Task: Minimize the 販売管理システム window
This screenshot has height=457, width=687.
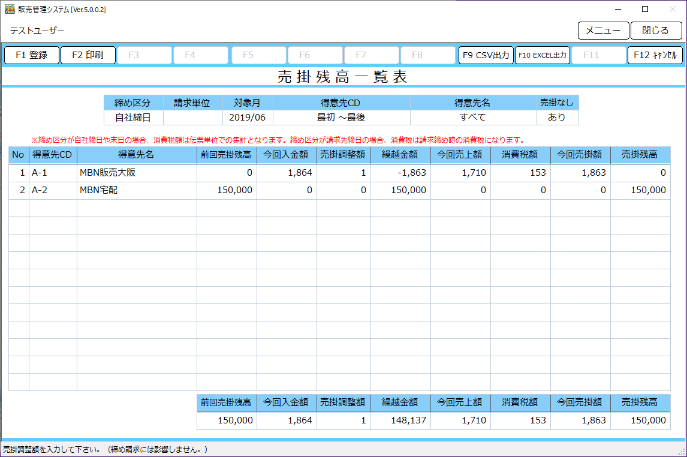Action: (x=618, y=9)
